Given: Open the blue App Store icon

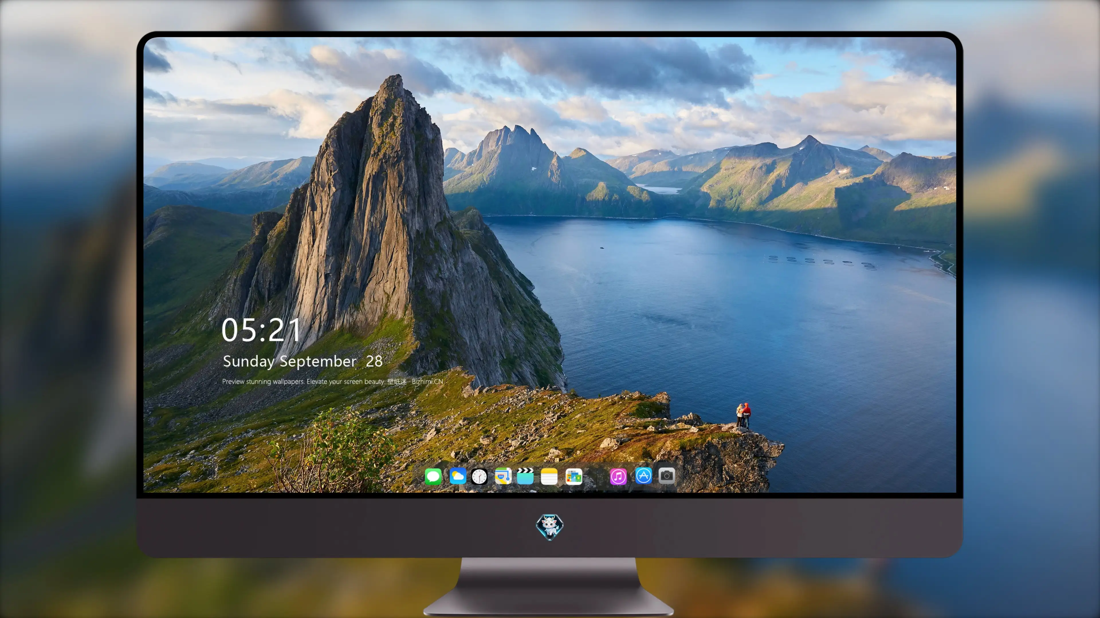Looking at the screenshot, I should coord(643,476).
